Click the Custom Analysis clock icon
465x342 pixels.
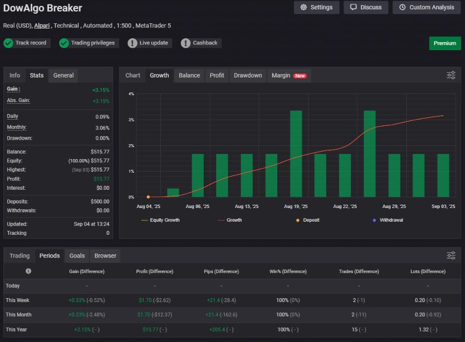tap(402, 7)
